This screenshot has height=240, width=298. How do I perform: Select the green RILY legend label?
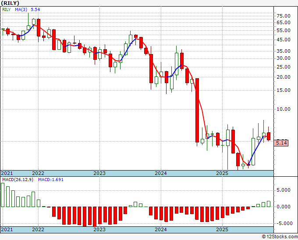[x=7, y=10]
